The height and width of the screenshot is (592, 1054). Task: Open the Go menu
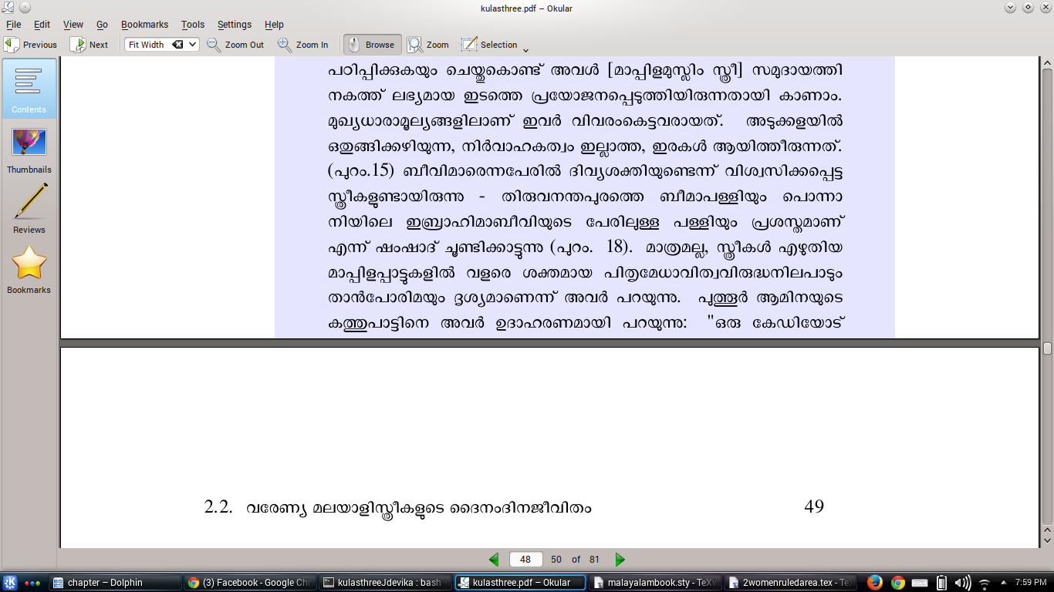(102, 25)
